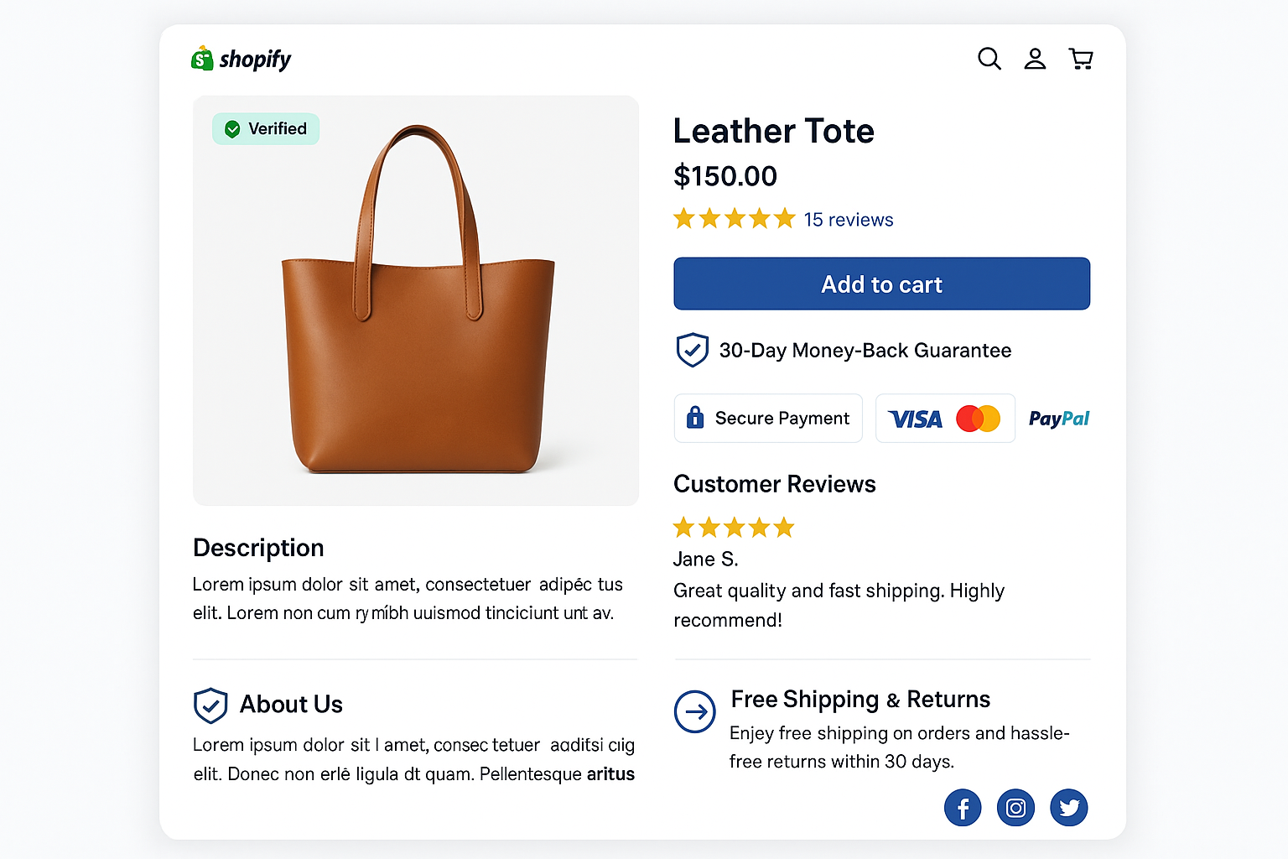
Task: Click the Twitter social icon
Action: (x=1069, y=808)
